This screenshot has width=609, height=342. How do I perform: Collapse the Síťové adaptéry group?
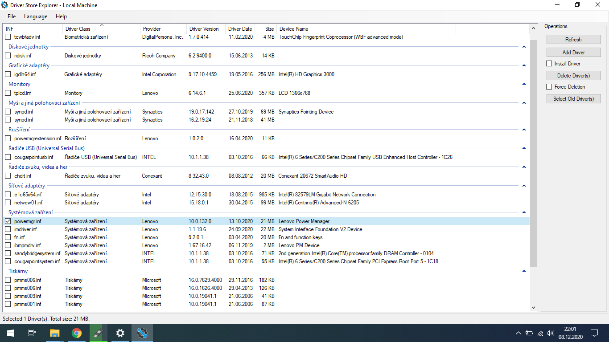(524, 186)
